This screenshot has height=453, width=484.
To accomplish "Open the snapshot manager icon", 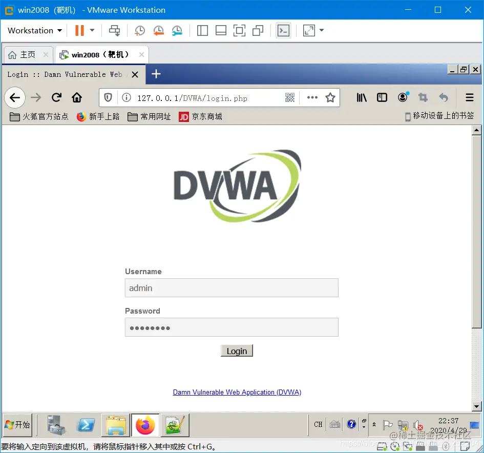I will coord(177,30).
